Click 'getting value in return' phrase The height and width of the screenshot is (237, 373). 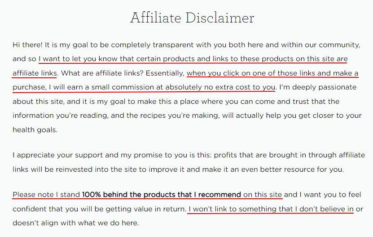point(146,209)
